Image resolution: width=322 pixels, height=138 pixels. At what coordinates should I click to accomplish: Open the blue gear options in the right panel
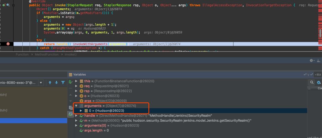pos(319,82)
